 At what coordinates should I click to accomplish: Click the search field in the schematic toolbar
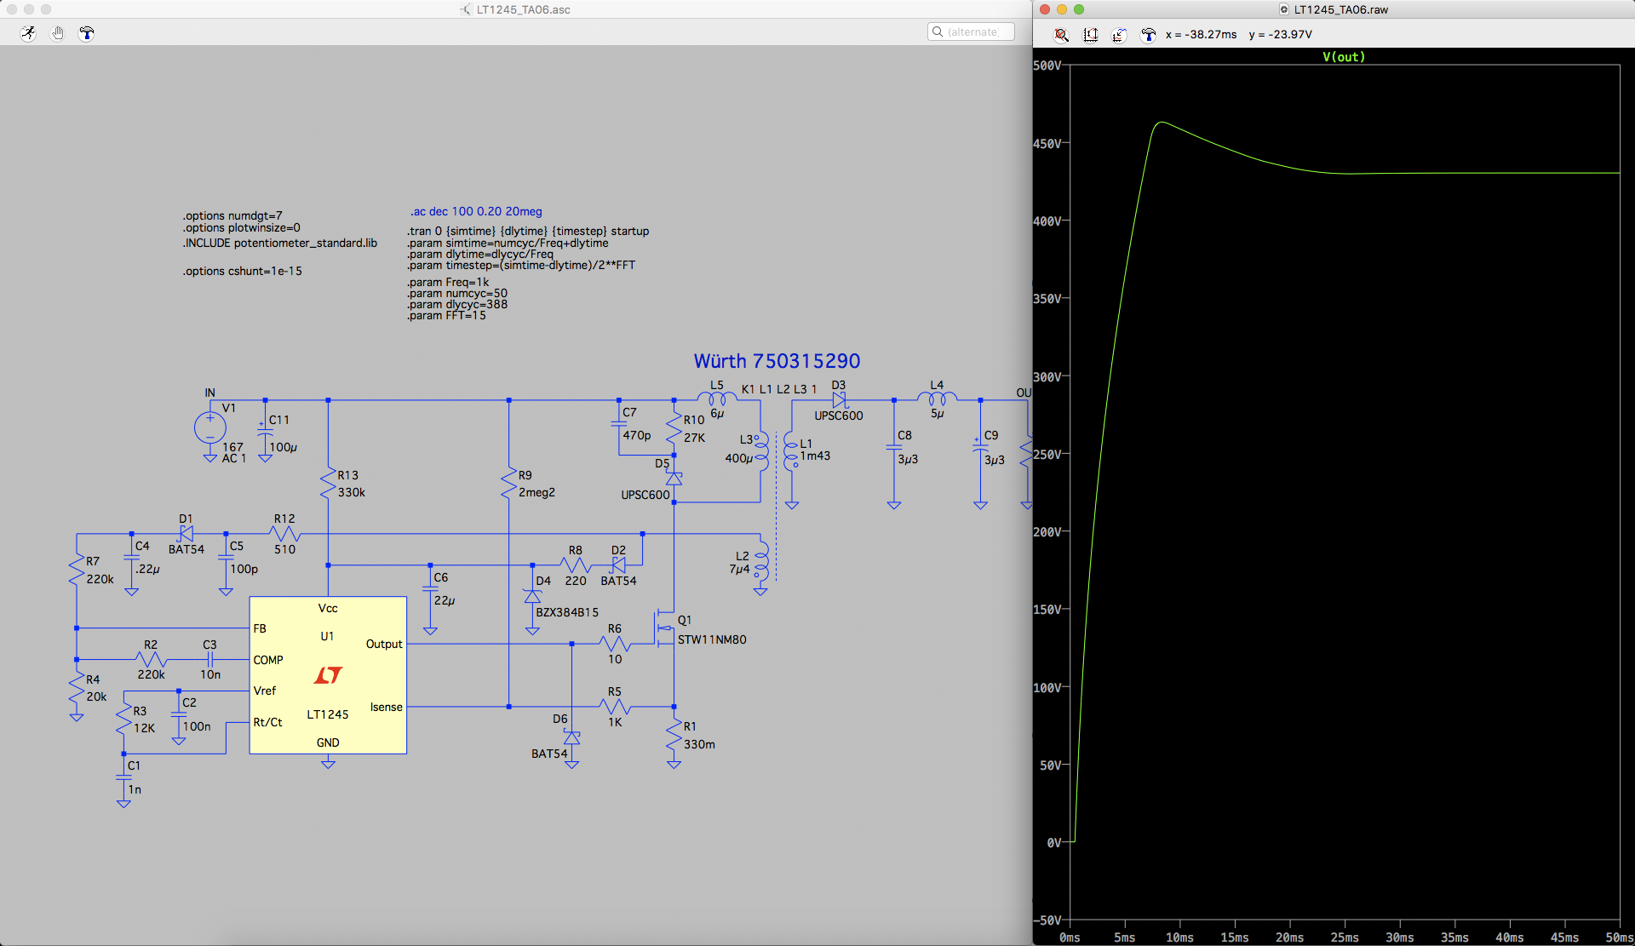tap(971, 32)
